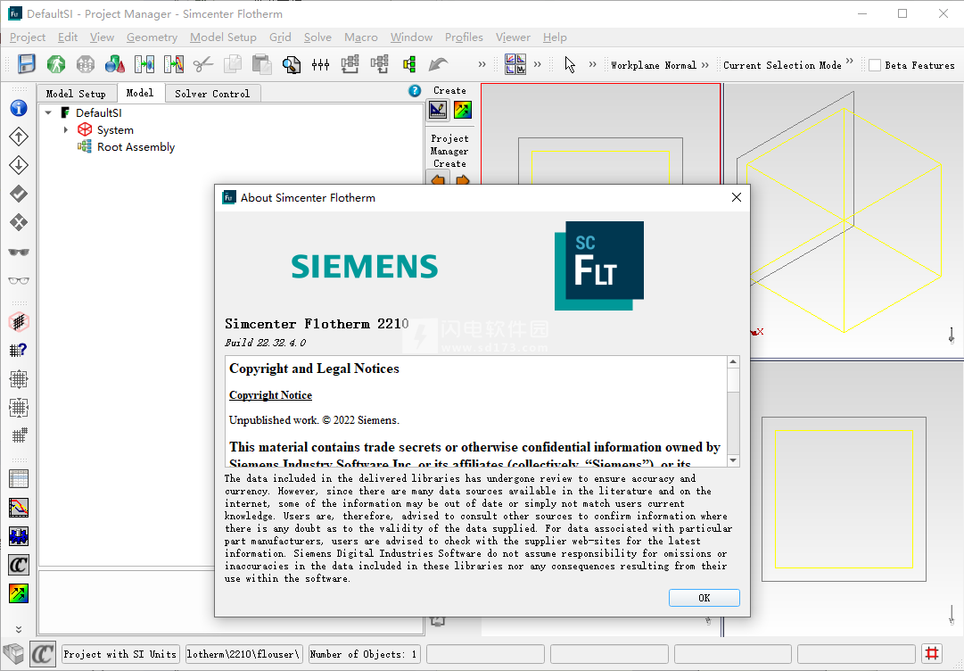Click the four-view layout icon
Screen dimensions: 964x671
coord(515,64)
